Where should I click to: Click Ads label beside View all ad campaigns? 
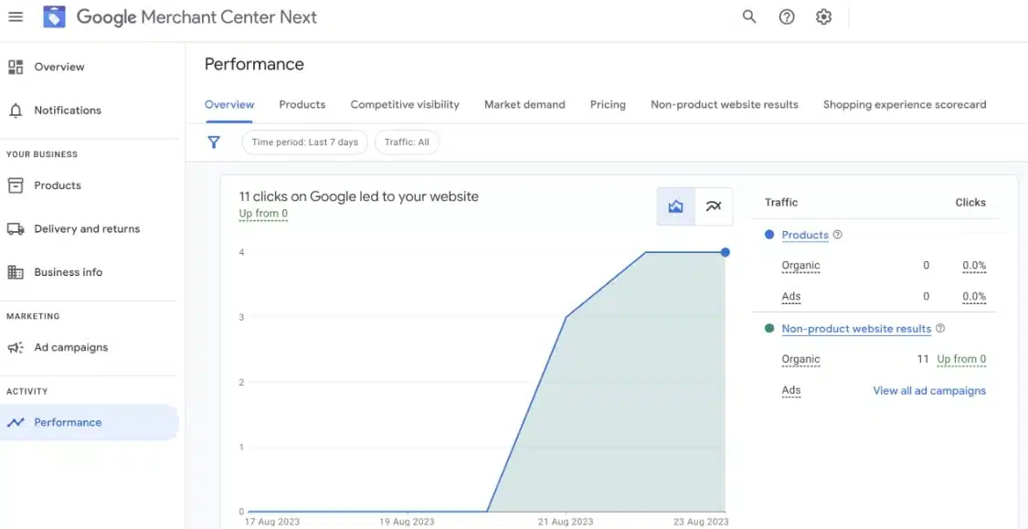tap(791, 391)
